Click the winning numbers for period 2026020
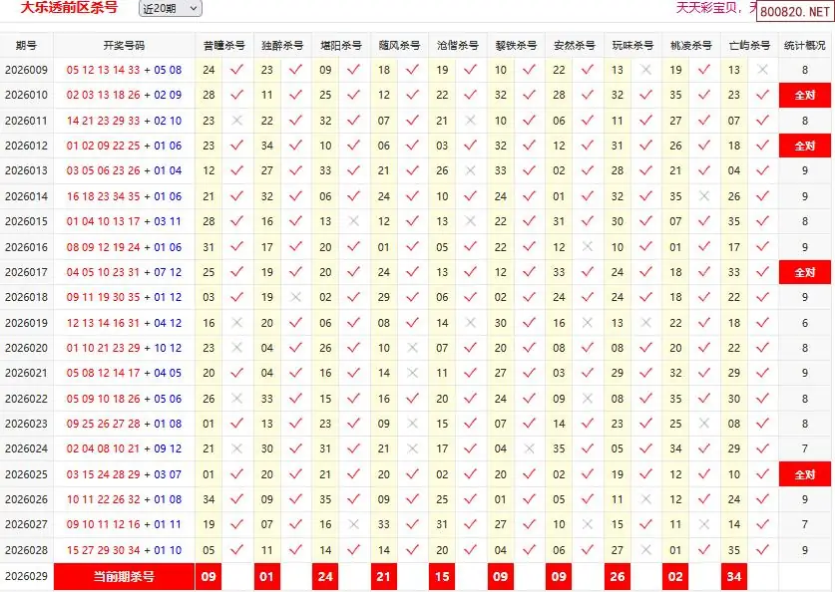Screen dimensions: 835x592 [x=124, y=348]
